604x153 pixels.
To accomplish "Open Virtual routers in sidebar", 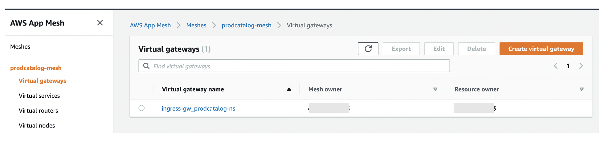I will pos(38,111).
